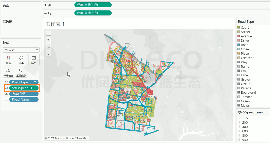Select Road entry in Road Type legend
Screen dimensions: 270x143
[245, 45]
